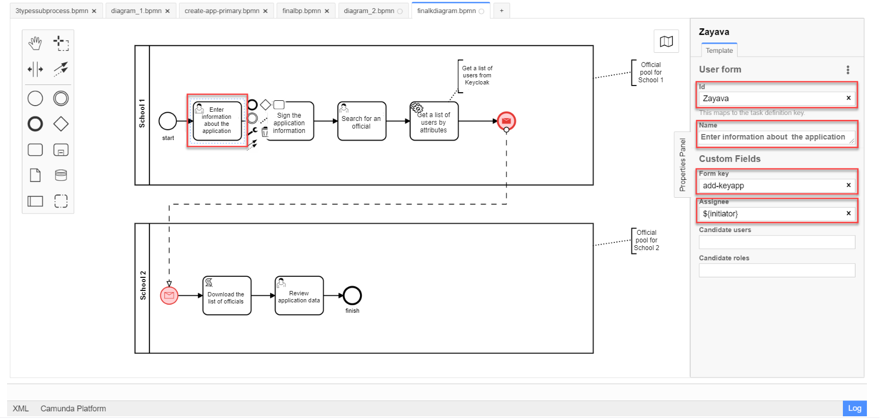Viewport: 880px width, 419px height.
Task: Append task from context pad
Action: pos(279,105)
